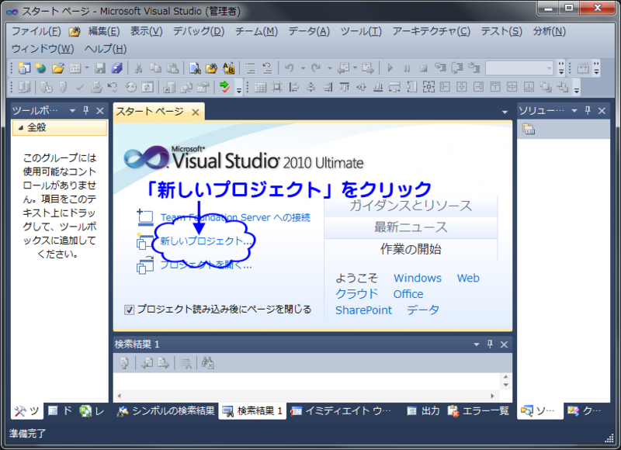Click the Stop Debugging square icon
The width and height of the screenshot is (621, 450).
pos(423,68)
